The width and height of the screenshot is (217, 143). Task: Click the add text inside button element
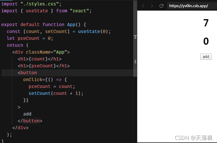point(27,114)
